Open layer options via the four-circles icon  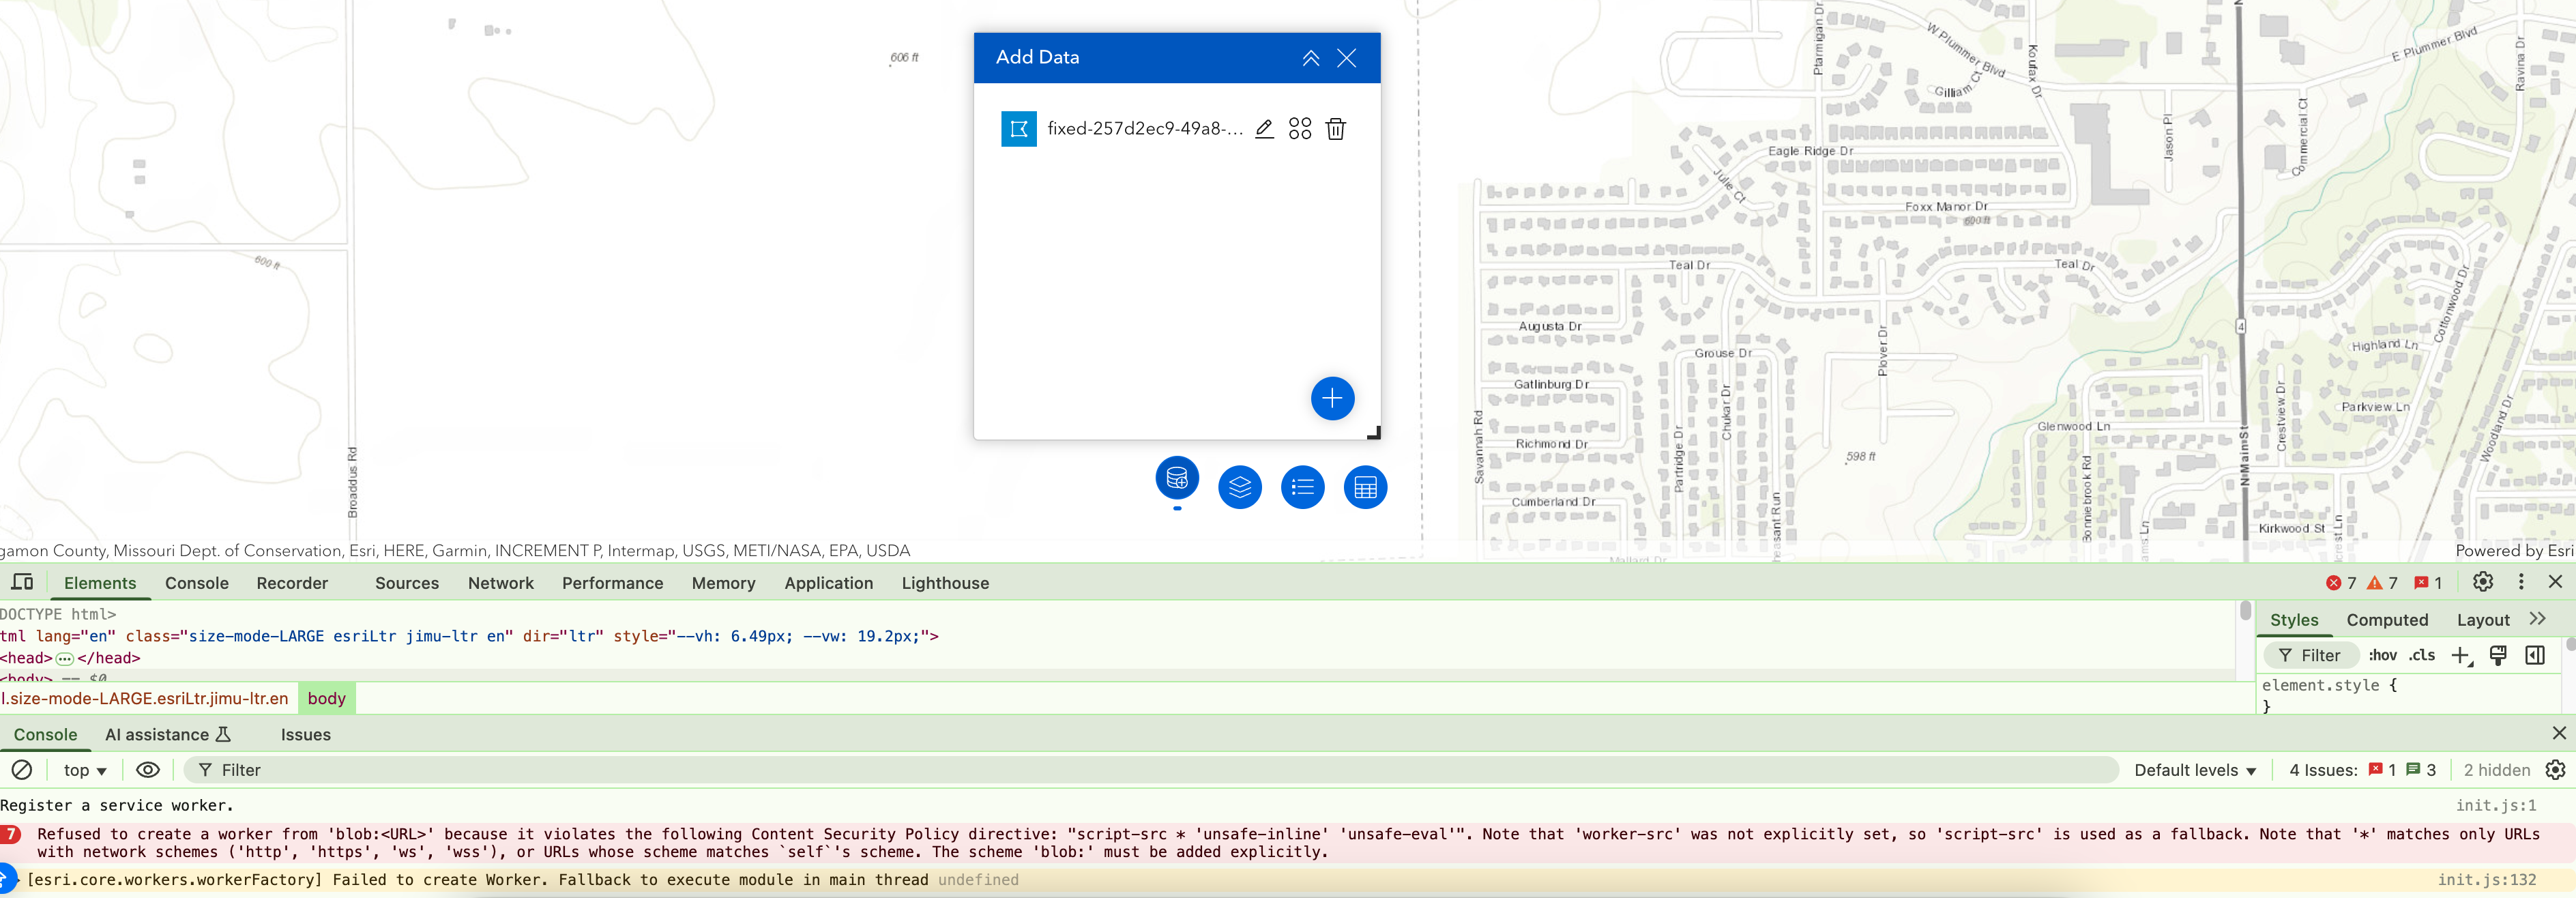click(x=1299, y=129)
